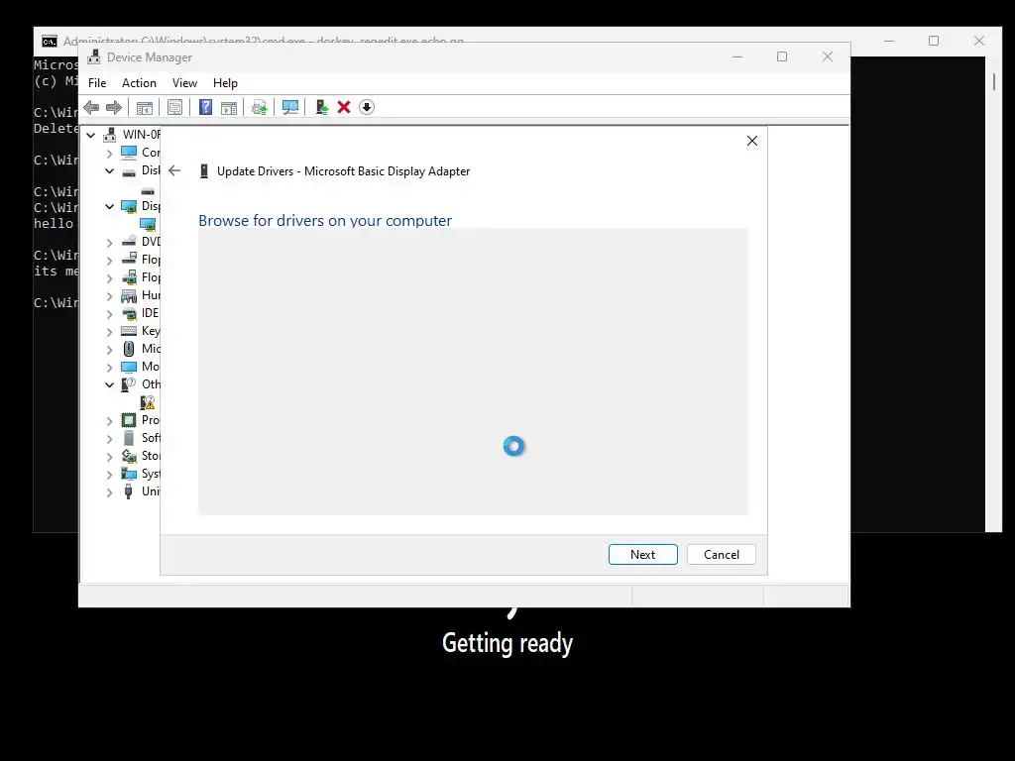Click the Storage controllers icon

[129, 456]
